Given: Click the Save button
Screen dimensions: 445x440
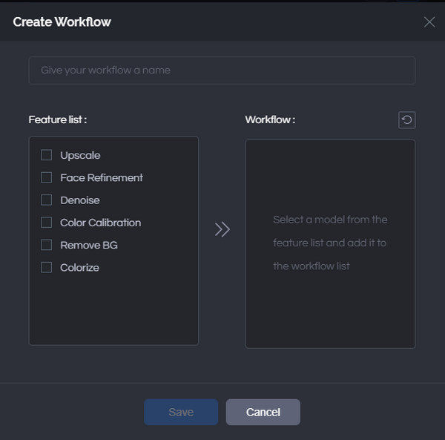Looking at the screenshot, I should pyautogui.click(x=181, y=412).
